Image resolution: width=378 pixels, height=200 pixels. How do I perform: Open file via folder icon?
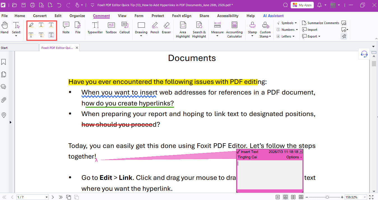15,5
